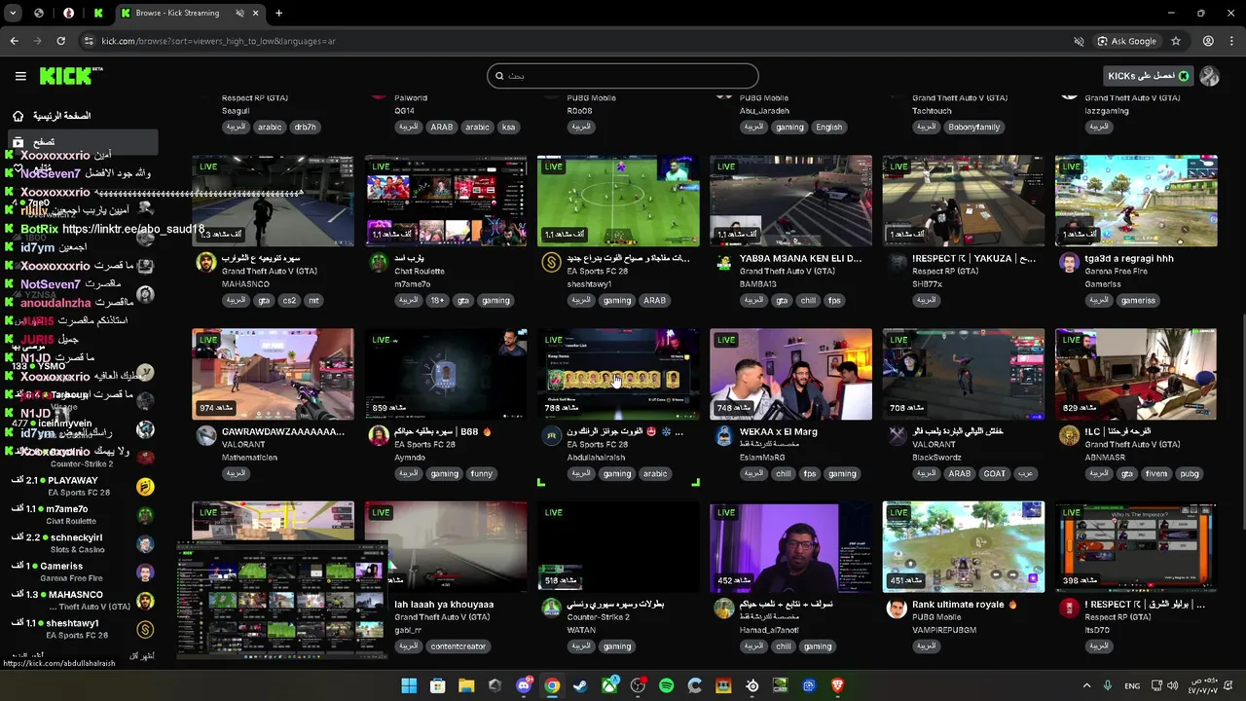Click the cs2 tag under MAHASNCO
Viewport: 1246px width, 701px height.
[289, 301]
